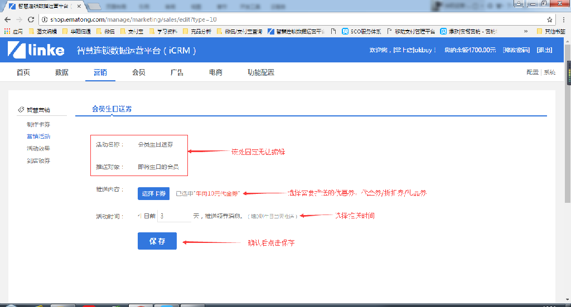The width and height of the screenshot is (571, 307).
Task: Close the 智慧连锁数据运营平台 browser tab
Action: pyautogui.click(x=79, y=6)
